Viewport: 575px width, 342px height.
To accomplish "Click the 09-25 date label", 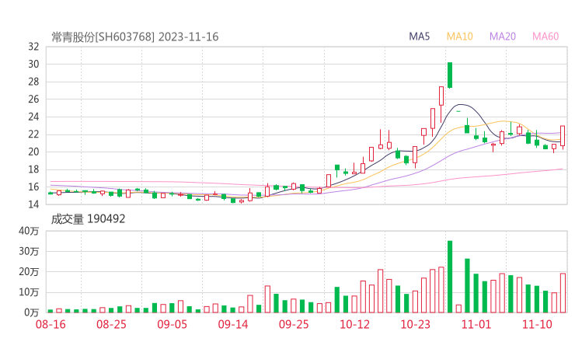I will click(x=294, y=324).
